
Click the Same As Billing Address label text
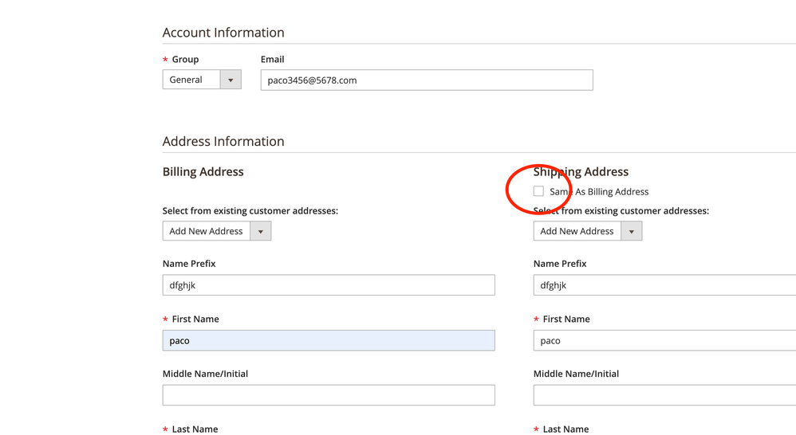(599, 192)
